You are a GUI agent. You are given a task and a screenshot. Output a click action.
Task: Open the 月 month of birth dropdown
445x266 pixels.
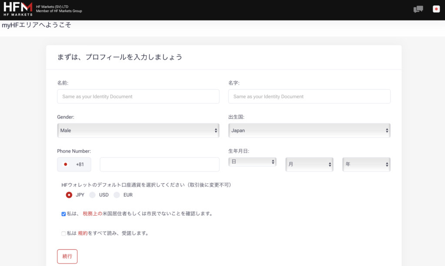tap(309, 164)
